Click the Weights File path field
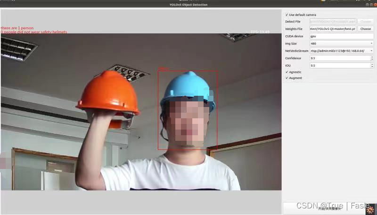This screenshot has width=377, height=215. coord(333,29)
